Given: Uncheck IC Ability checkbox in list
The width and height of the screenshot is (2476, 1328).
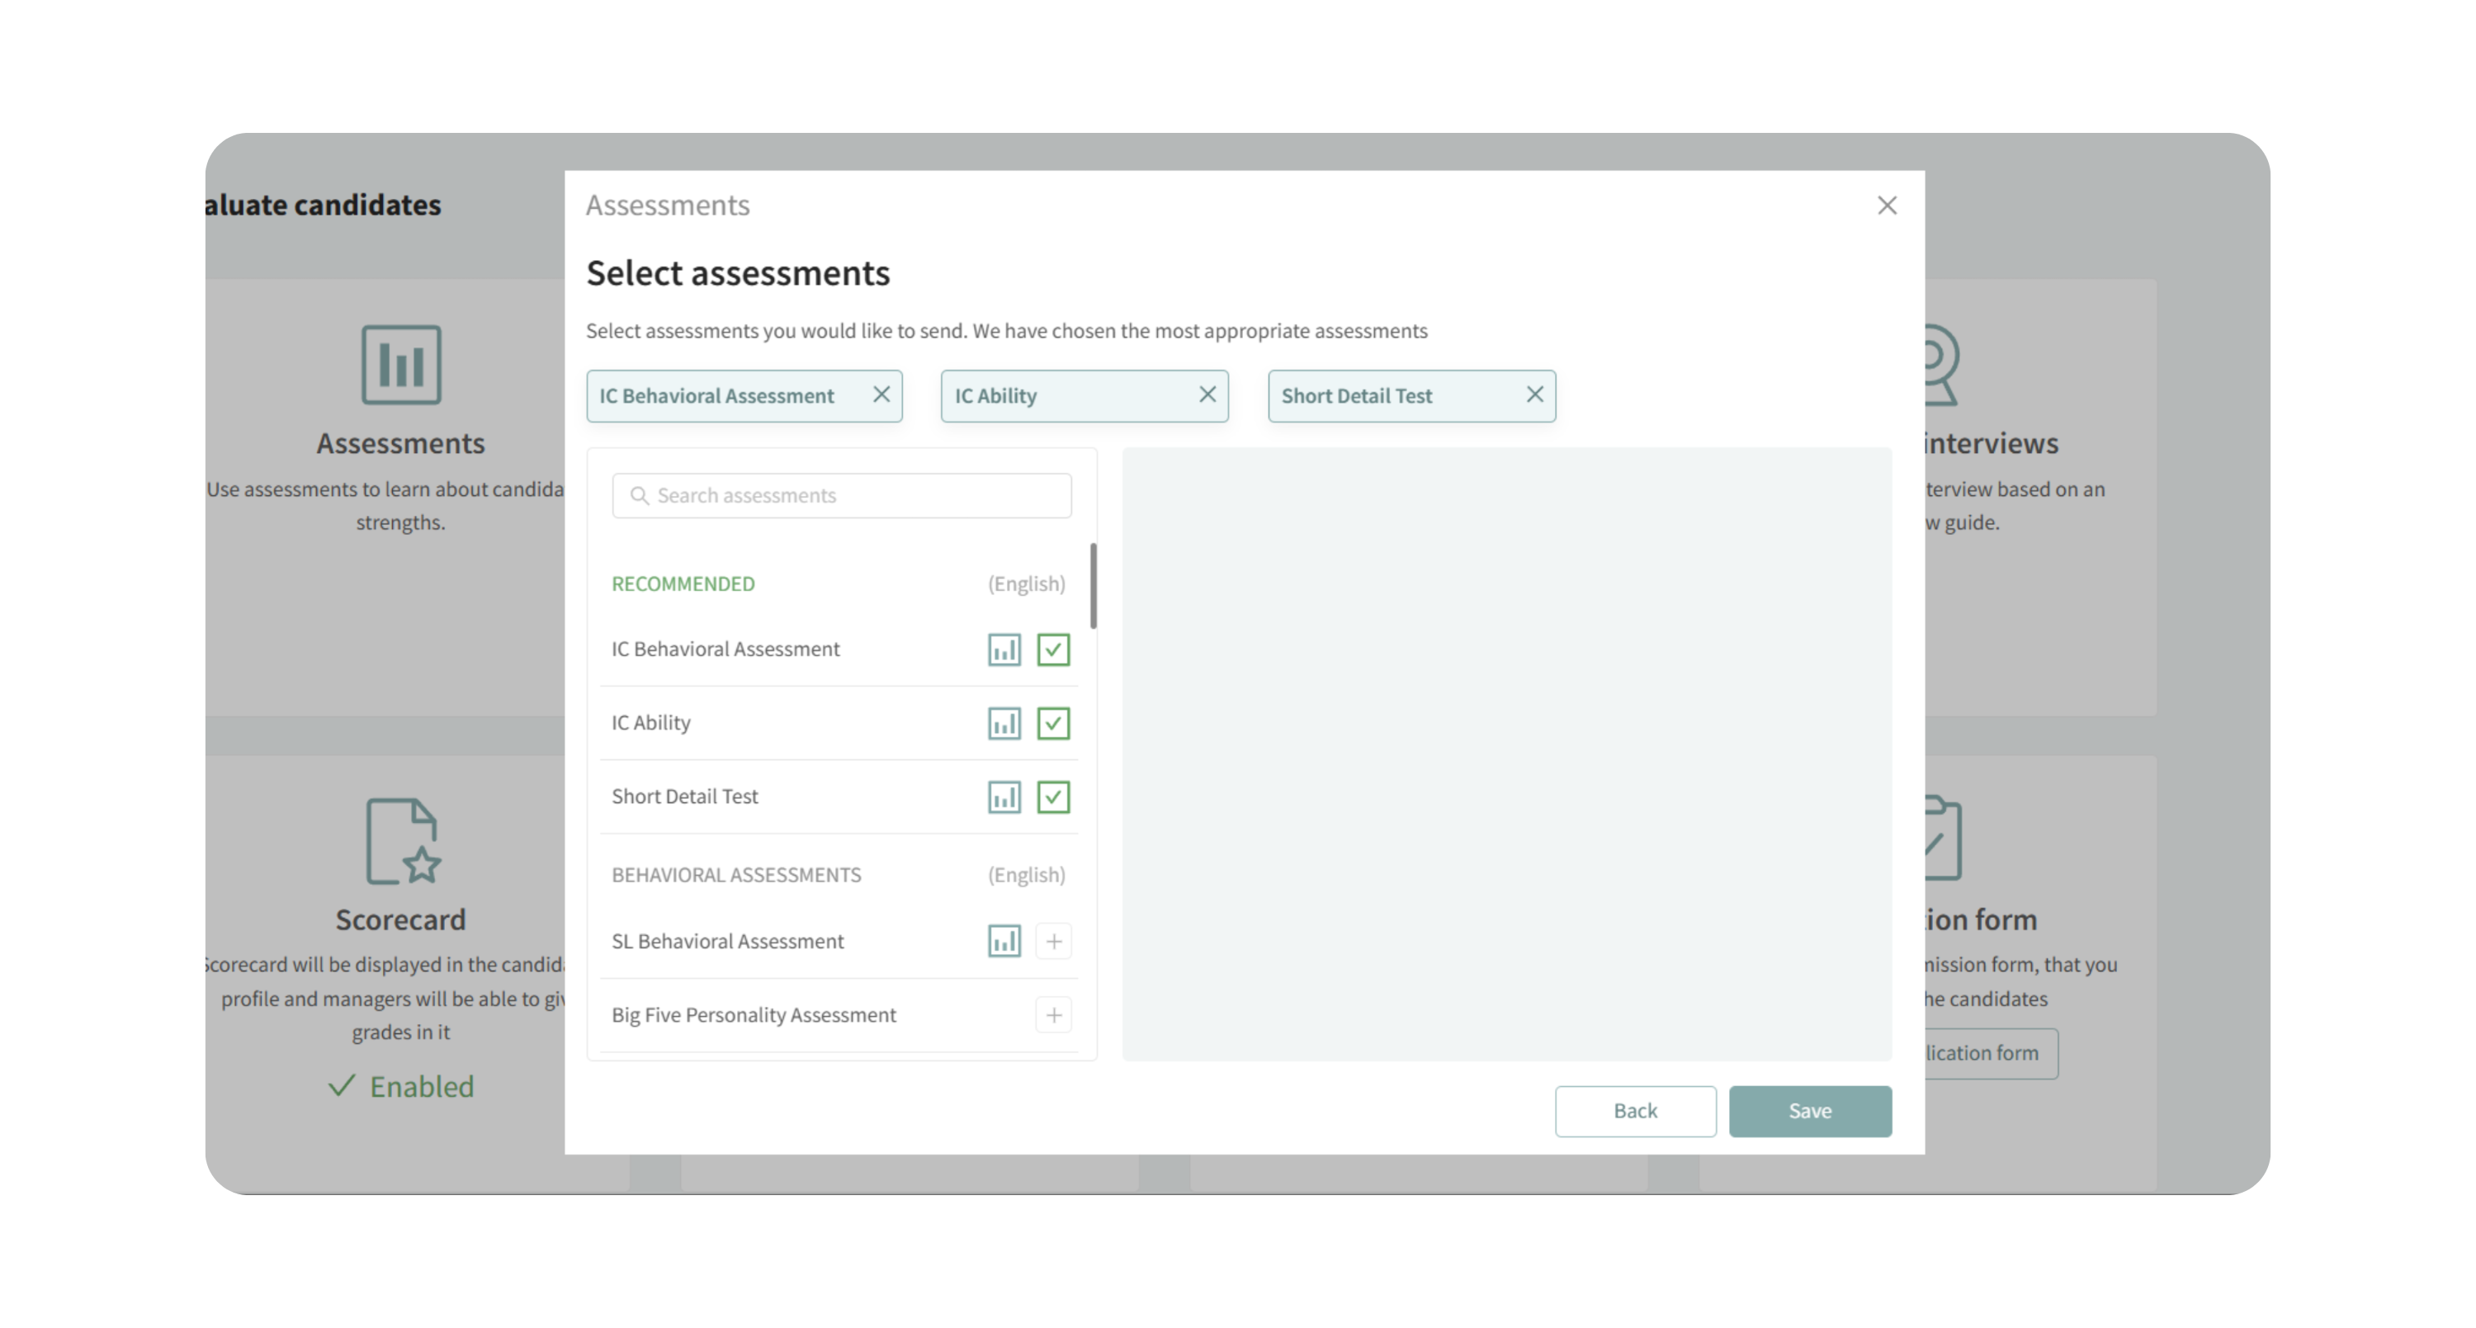Looking at the screenshot, I should coord(1053,724).
